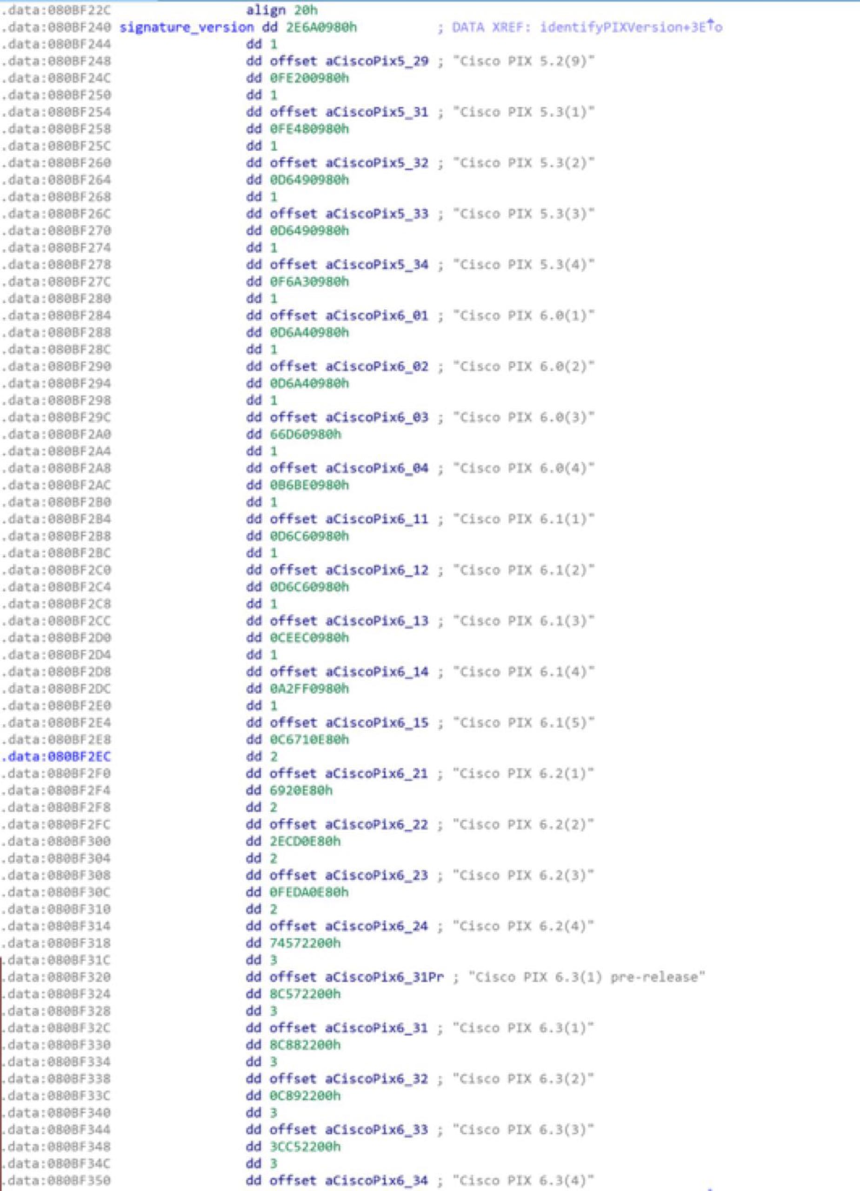Viewport: 860px width, 1191px height.
Task: Jump to offset aCiscoPix6_11
Action: click(376, 519)
